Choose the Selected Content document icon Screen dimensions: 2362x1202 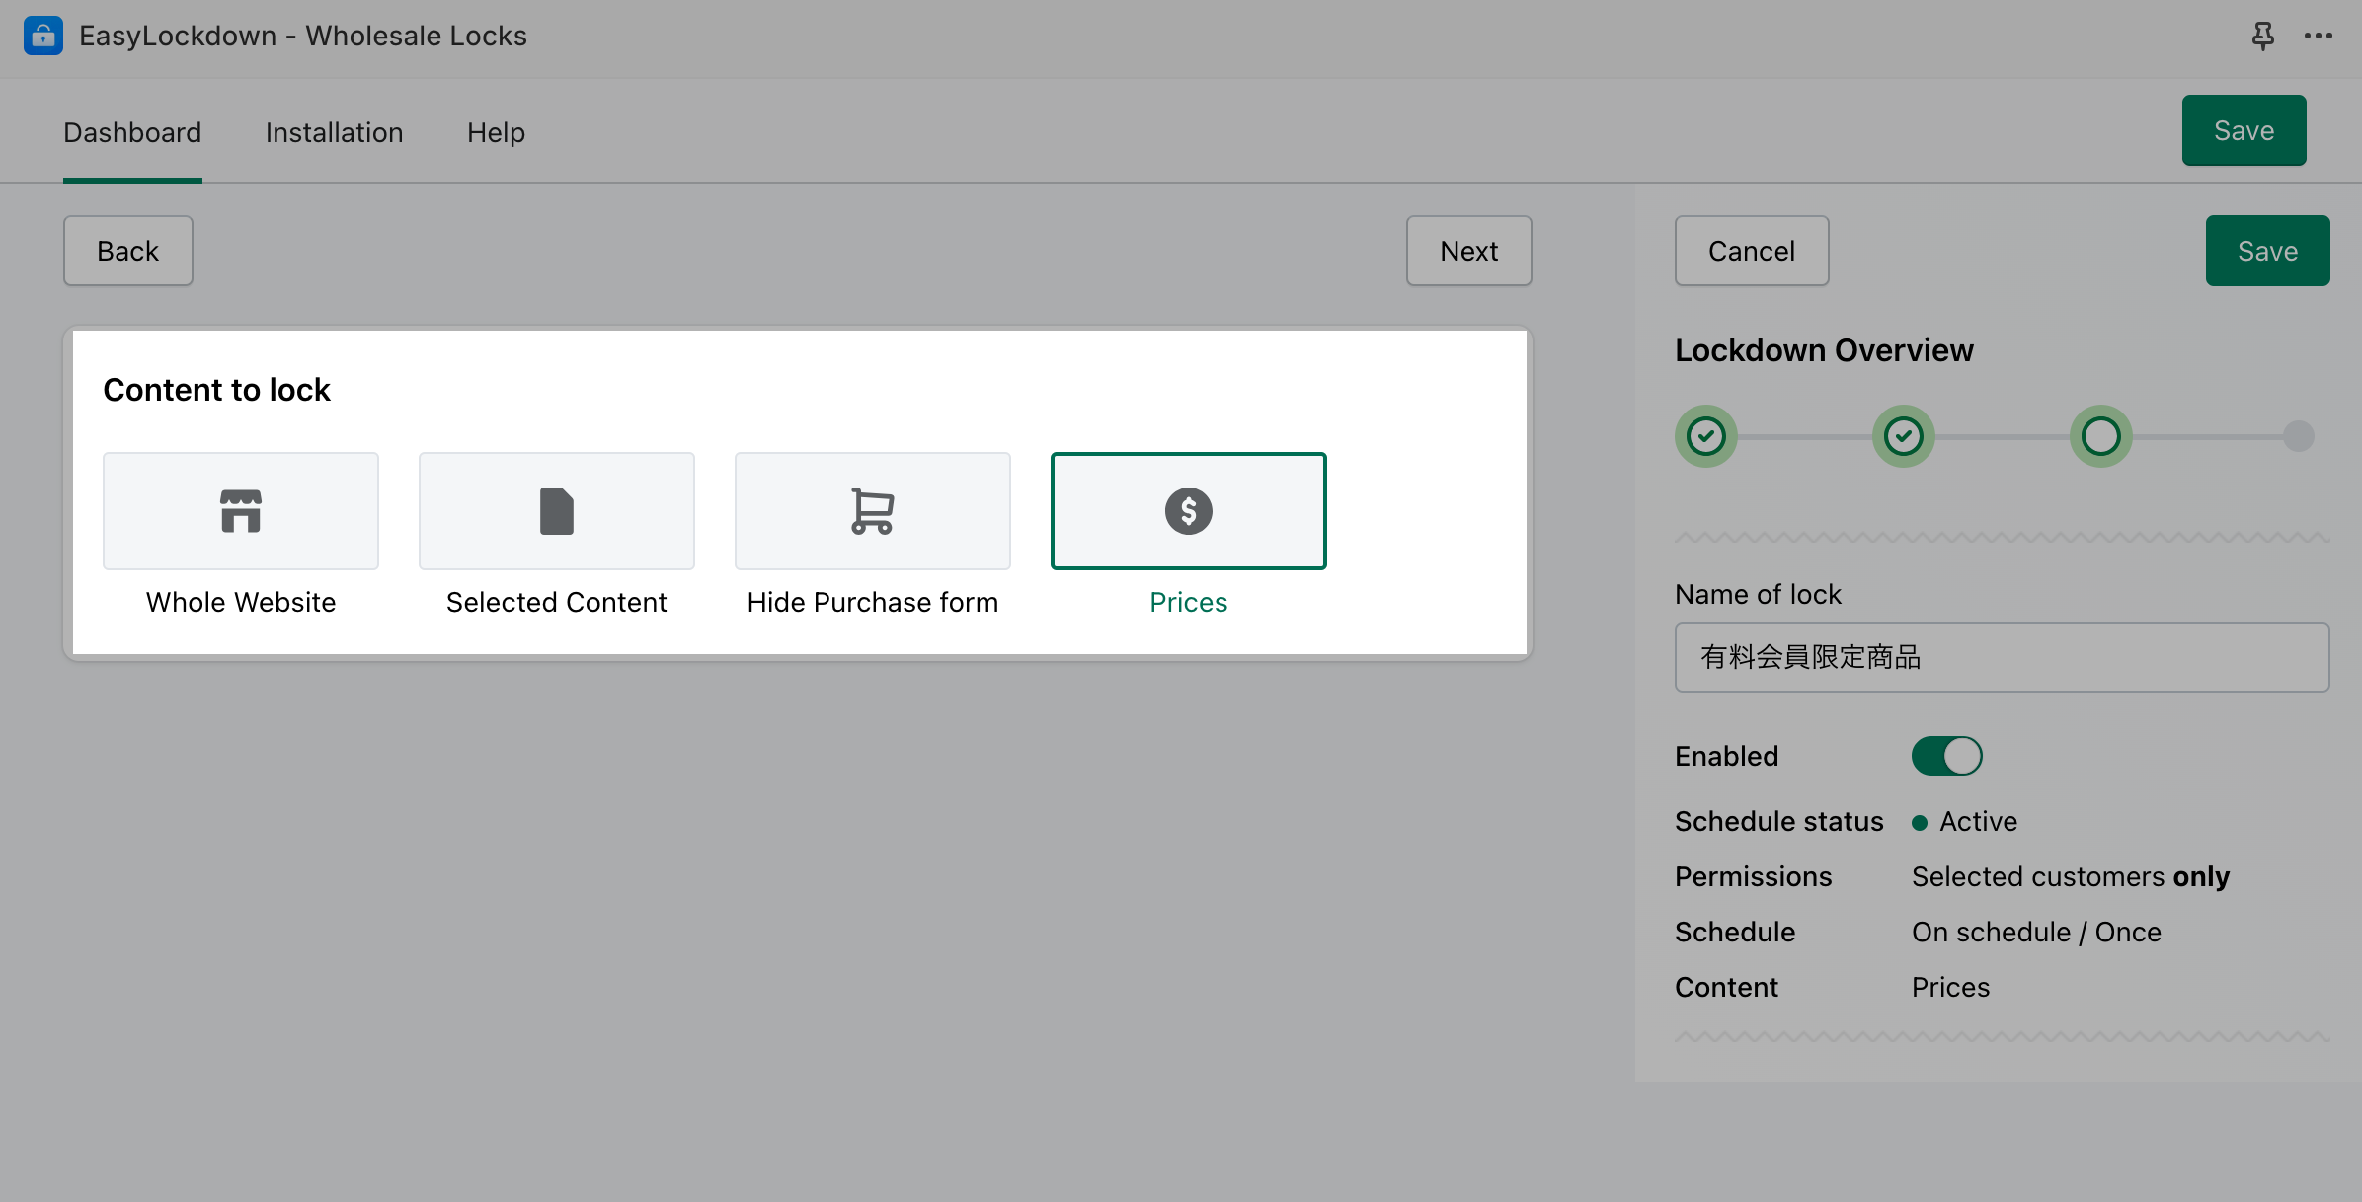557,511
